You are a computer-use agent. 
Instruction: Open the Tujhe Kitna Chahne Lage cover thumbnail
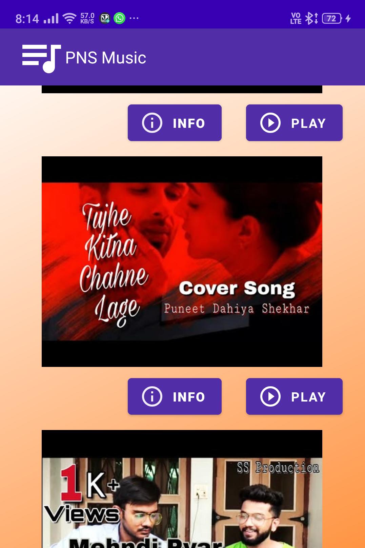[x=182, y=261]
